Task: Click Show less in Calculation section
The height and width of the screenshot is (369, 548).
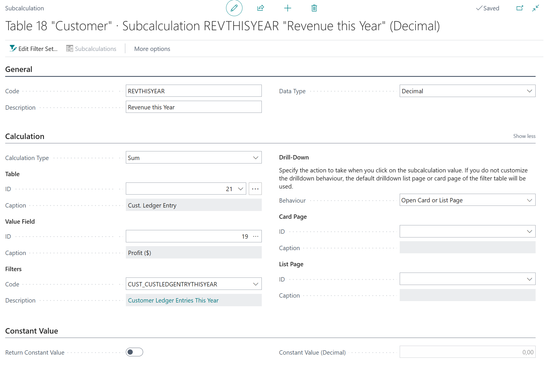Action: (x=524, y=136)
